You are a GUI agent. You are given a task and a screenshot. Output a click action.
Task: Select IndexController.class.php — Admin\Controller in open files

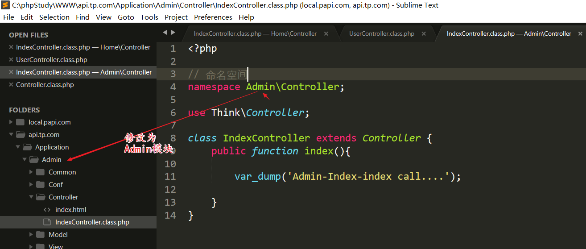click(84, 72)
